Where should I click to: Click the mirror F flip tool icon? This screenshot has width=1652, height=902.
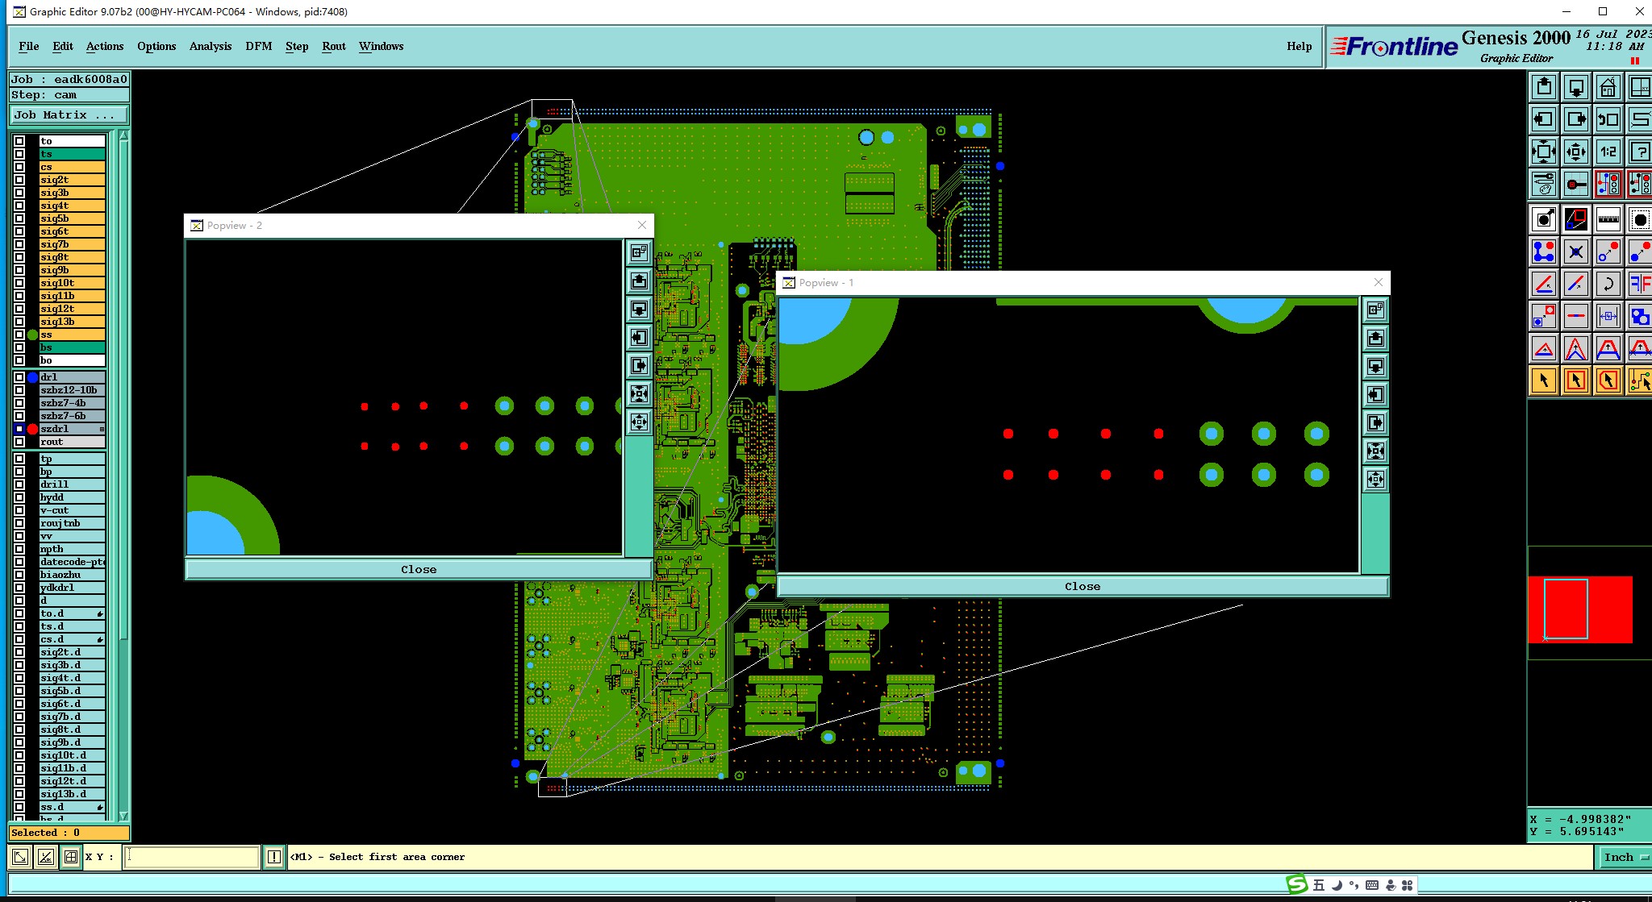[x=1639, y=284]
